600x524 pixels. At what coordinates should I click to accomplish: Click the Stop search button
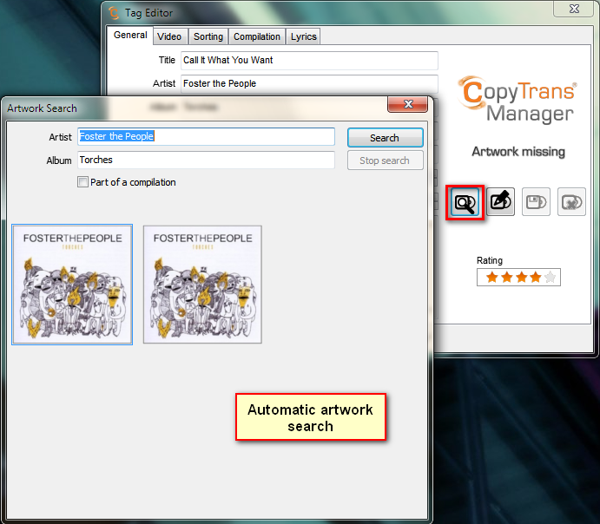[385, 160]
